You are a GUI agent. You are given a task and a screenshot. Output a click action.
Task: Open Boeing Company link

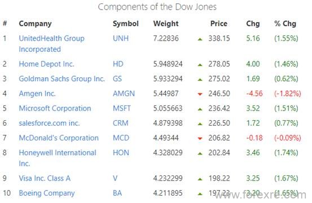(x=47, y=193)
